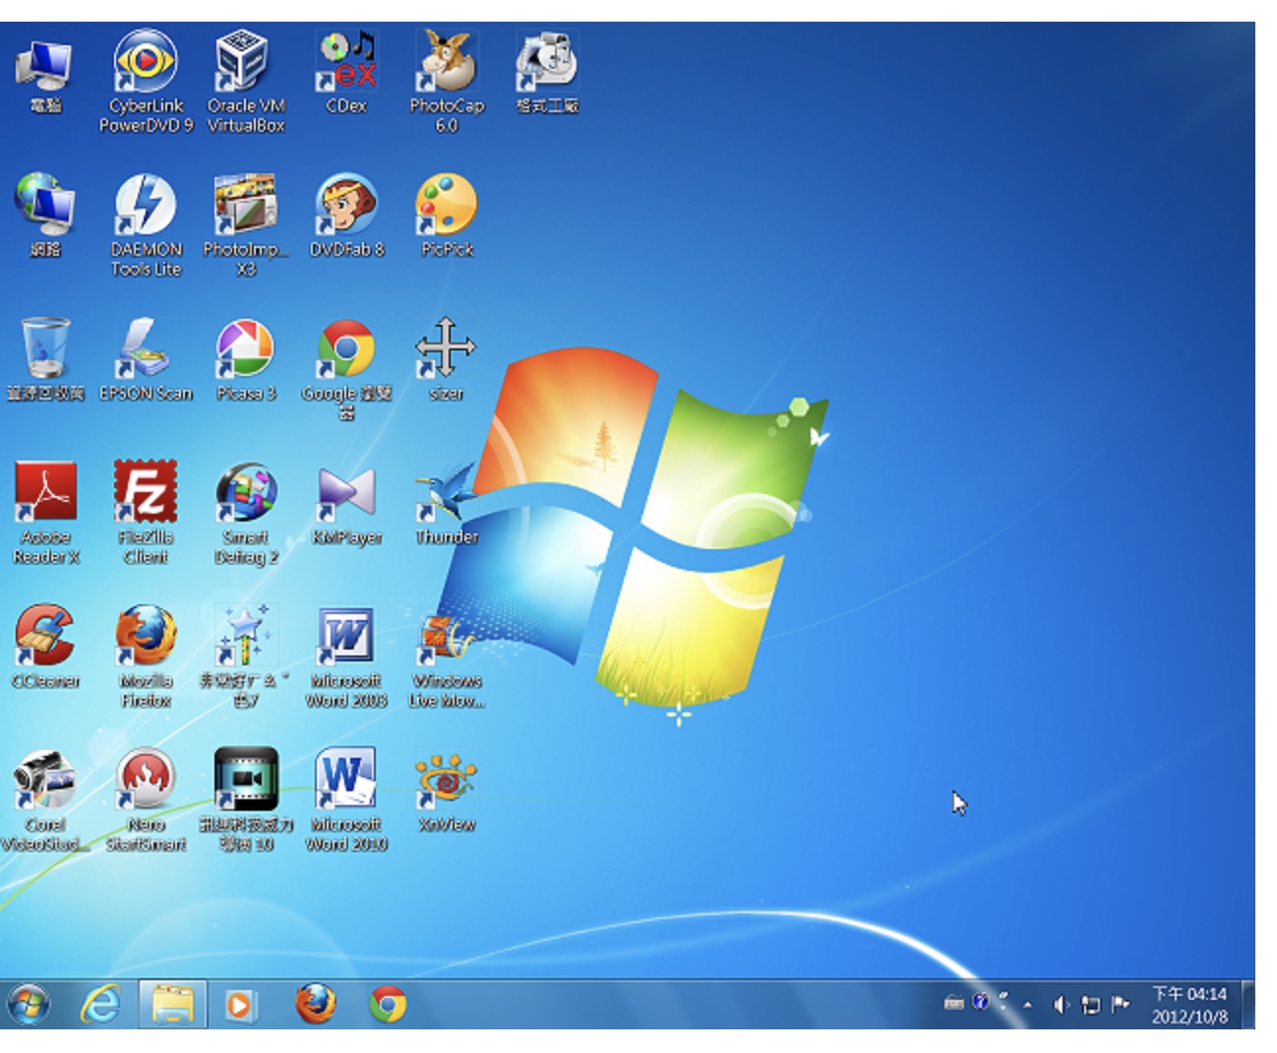Image resolution: width=1277 pixels, height=1053 pixels.
Task: Open the volume control in tray
Action: click(x=1061, y=1005)
